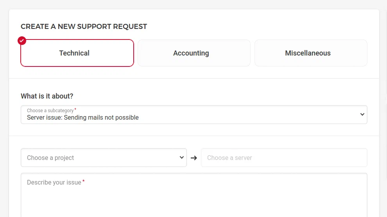
Task: Open the Choose a project dropdown
Action: [104, 158]
